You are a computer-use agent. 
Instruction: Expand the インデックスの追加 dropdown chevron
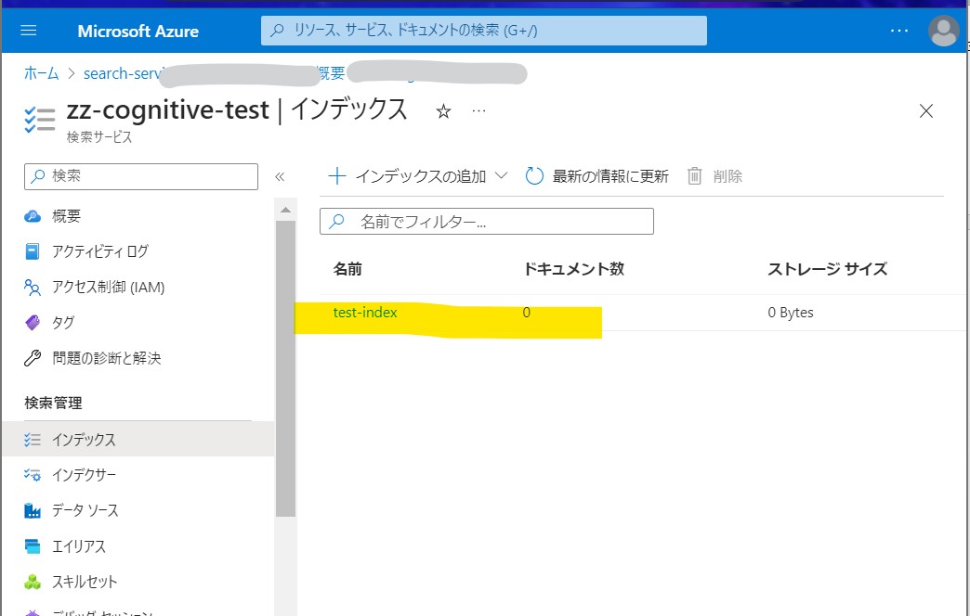click(x=502, y=175)
